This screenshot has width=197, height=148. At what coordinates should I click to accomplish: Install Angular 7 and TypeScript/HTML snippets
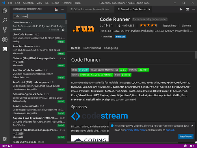click(61, 125)
